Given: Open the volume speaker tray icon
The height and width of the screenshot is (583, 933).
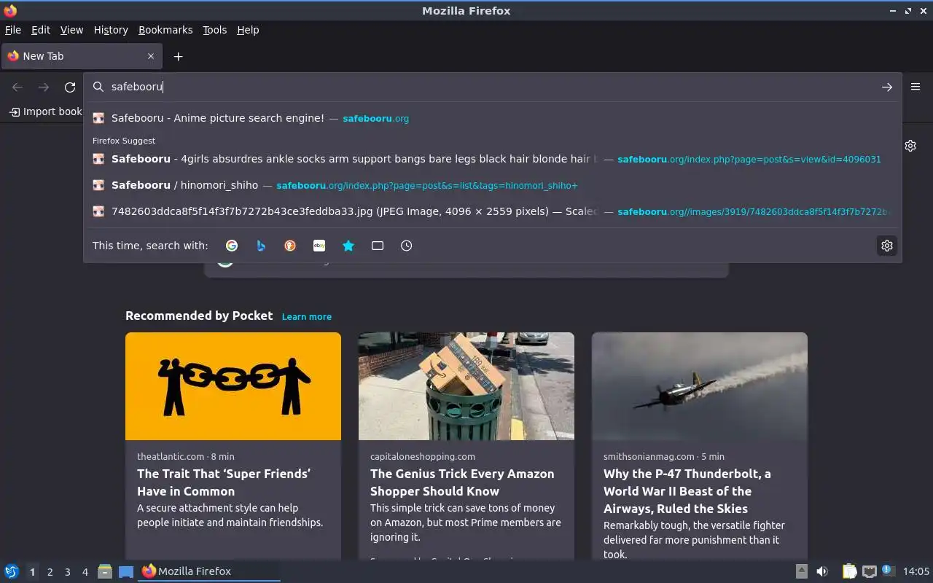Looking at the screenshot, I should pos(822,571).
